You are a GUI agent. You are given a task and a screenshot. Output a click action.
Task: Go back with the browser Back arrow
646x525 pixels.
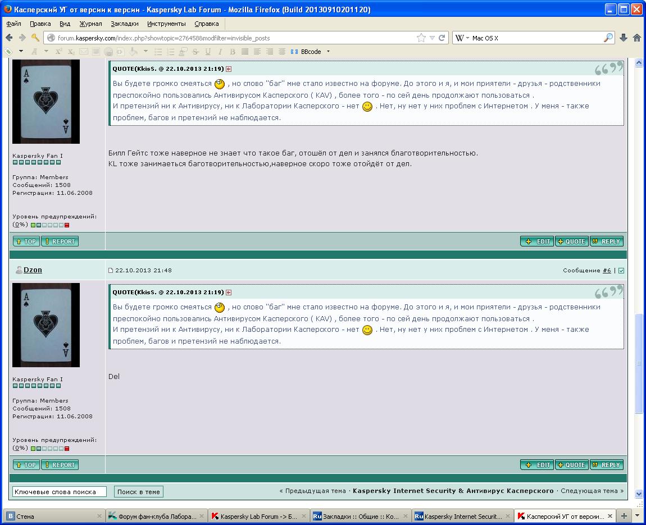click(9, 38)
